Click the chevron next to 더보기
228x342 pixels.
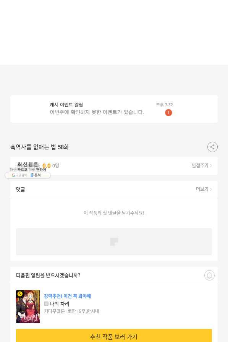click(x=211, y=189)
